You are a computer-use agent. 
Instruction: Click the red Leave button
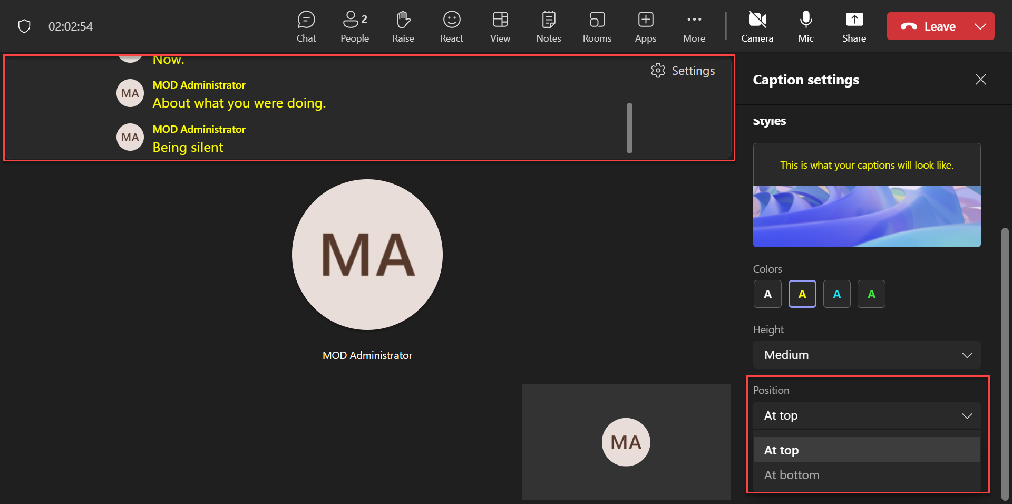pos(927,26)
